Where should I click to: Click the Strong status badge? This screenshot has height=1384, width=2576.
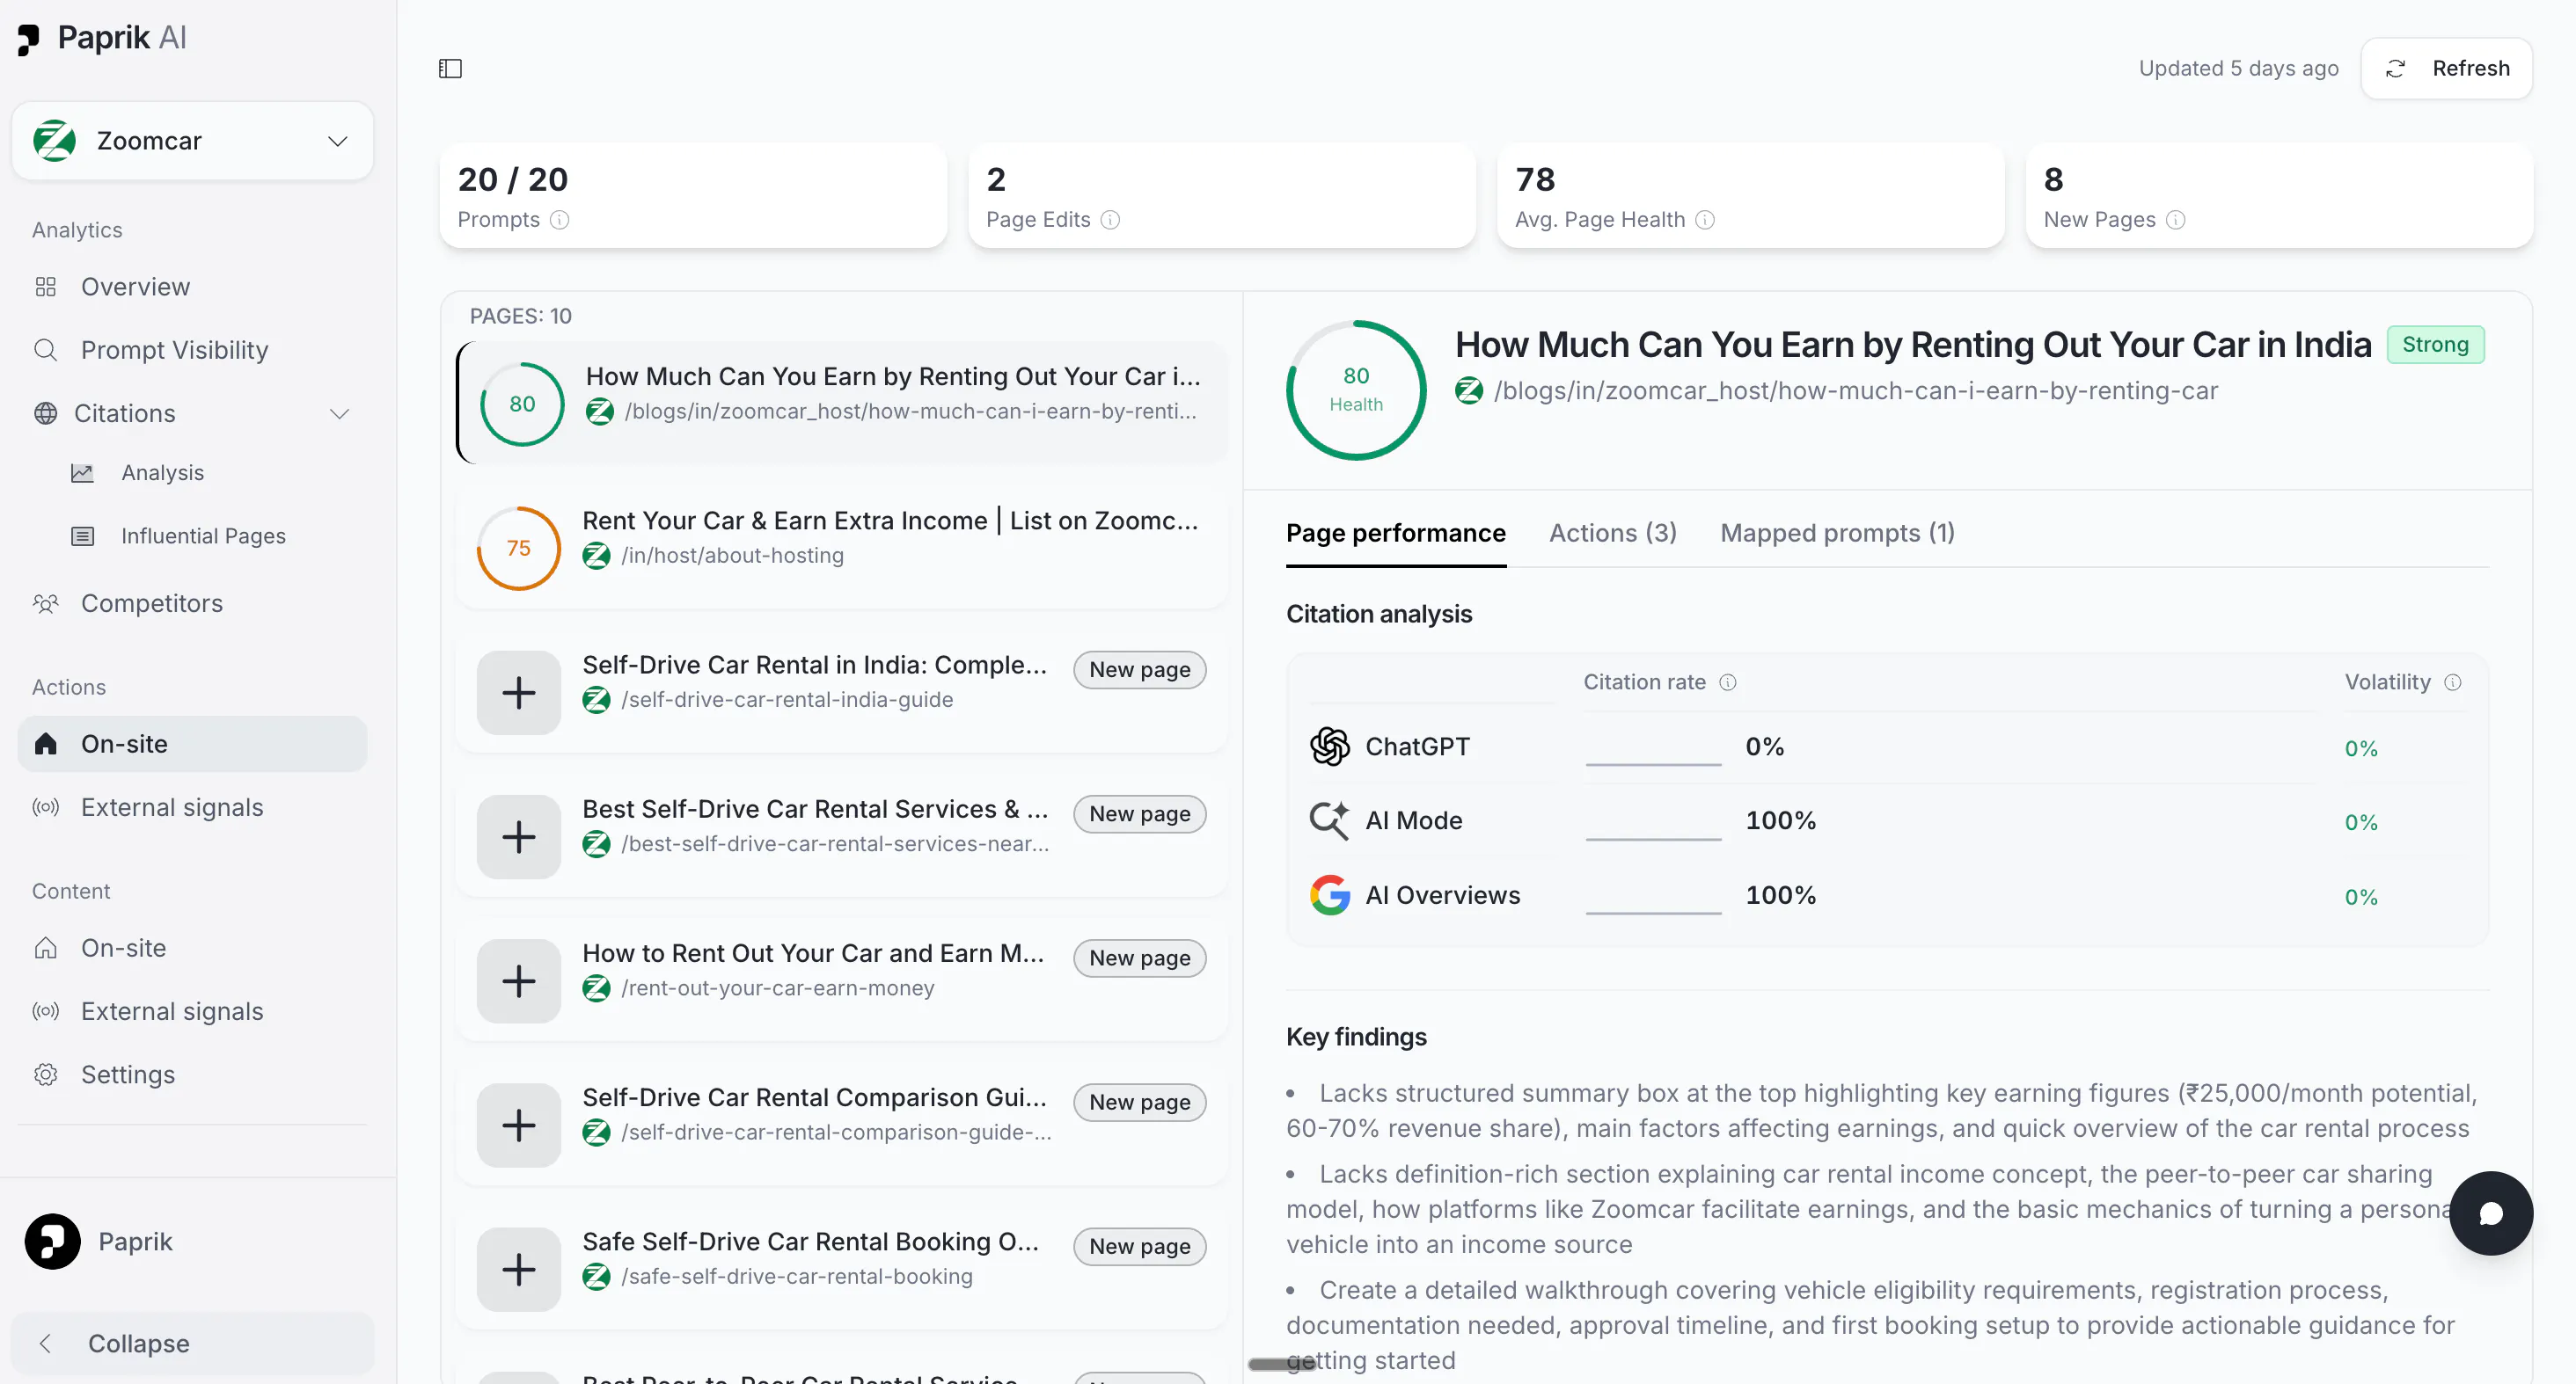(x=2435, y=345)
